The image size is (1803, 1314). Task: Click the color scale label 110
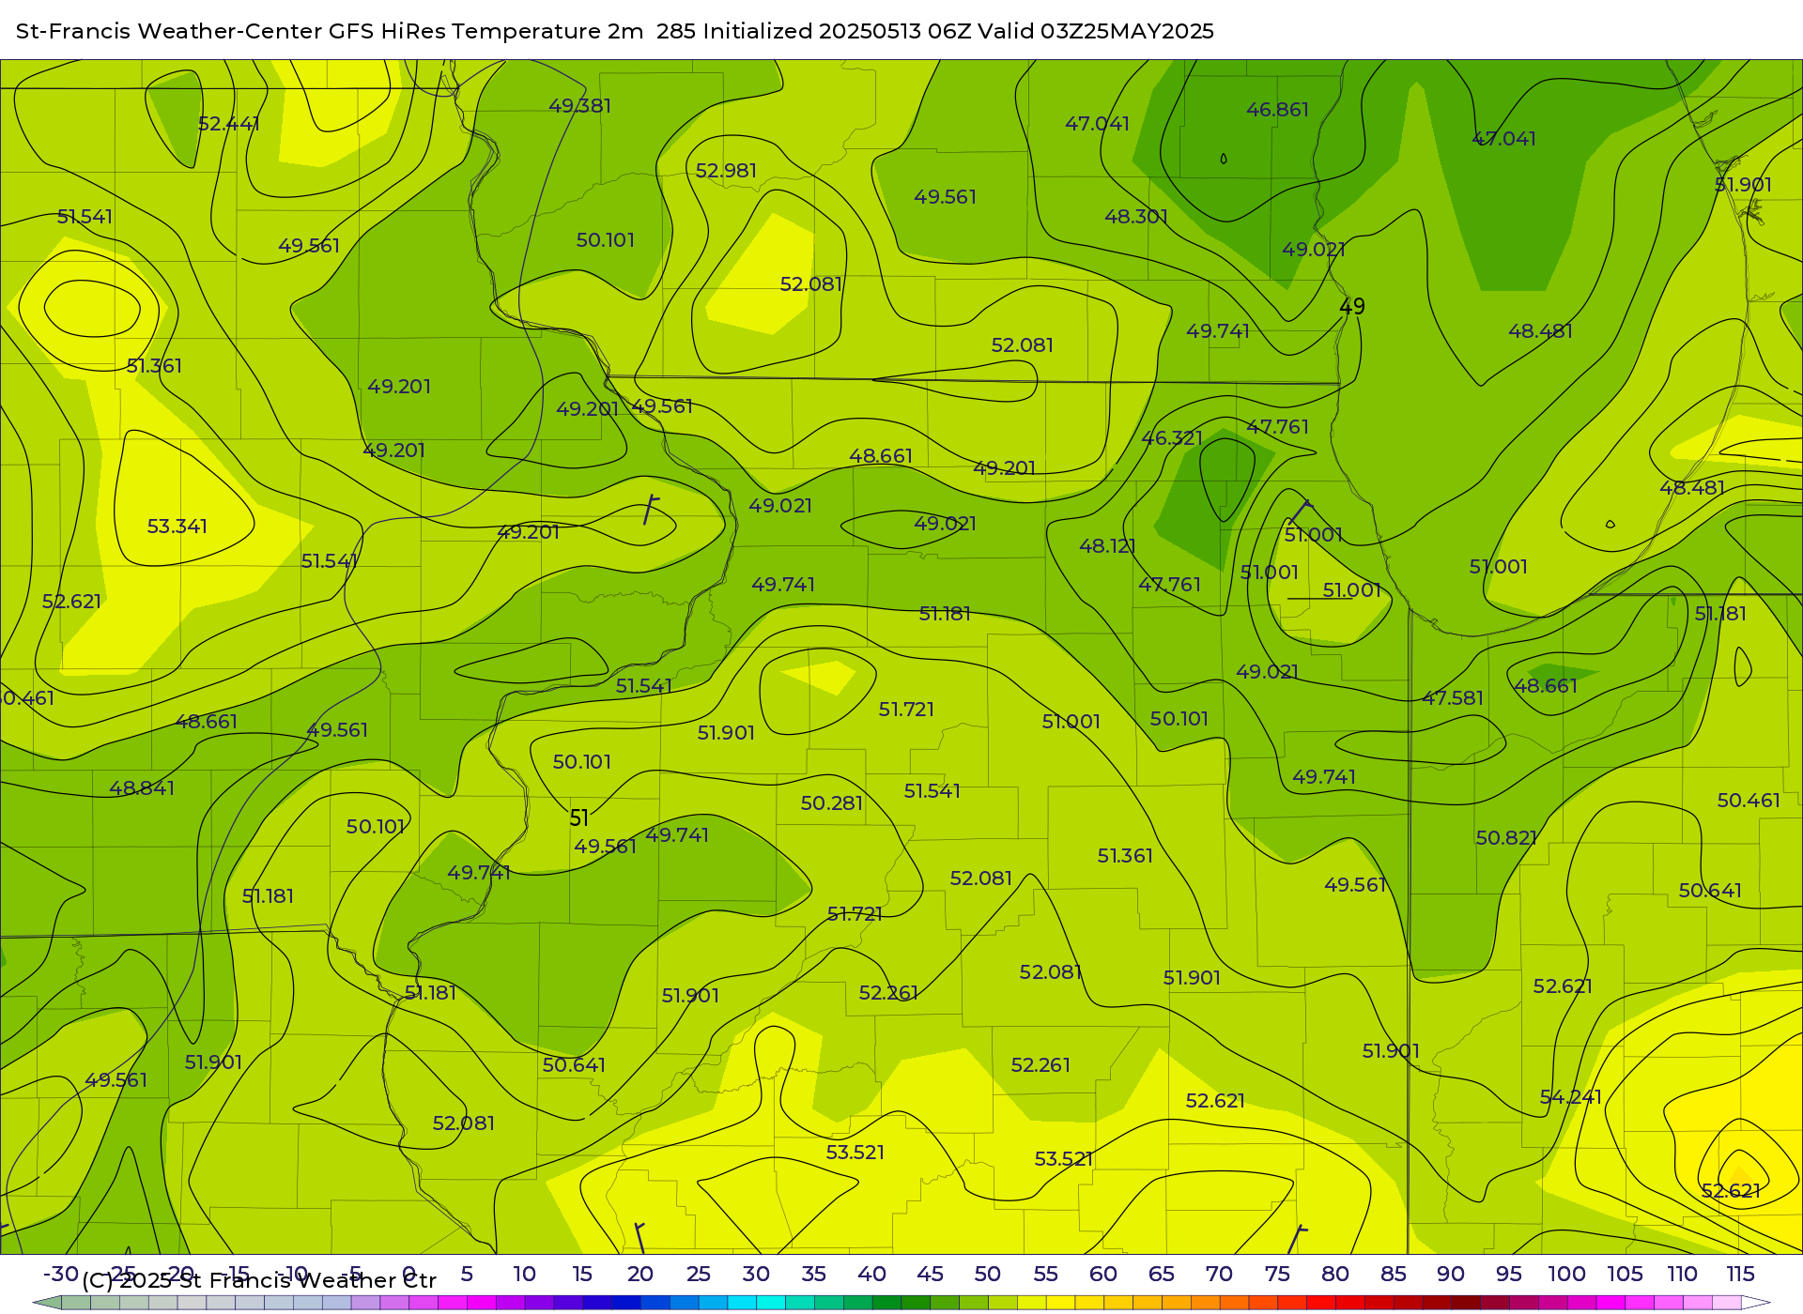tap(1683, 1274)
